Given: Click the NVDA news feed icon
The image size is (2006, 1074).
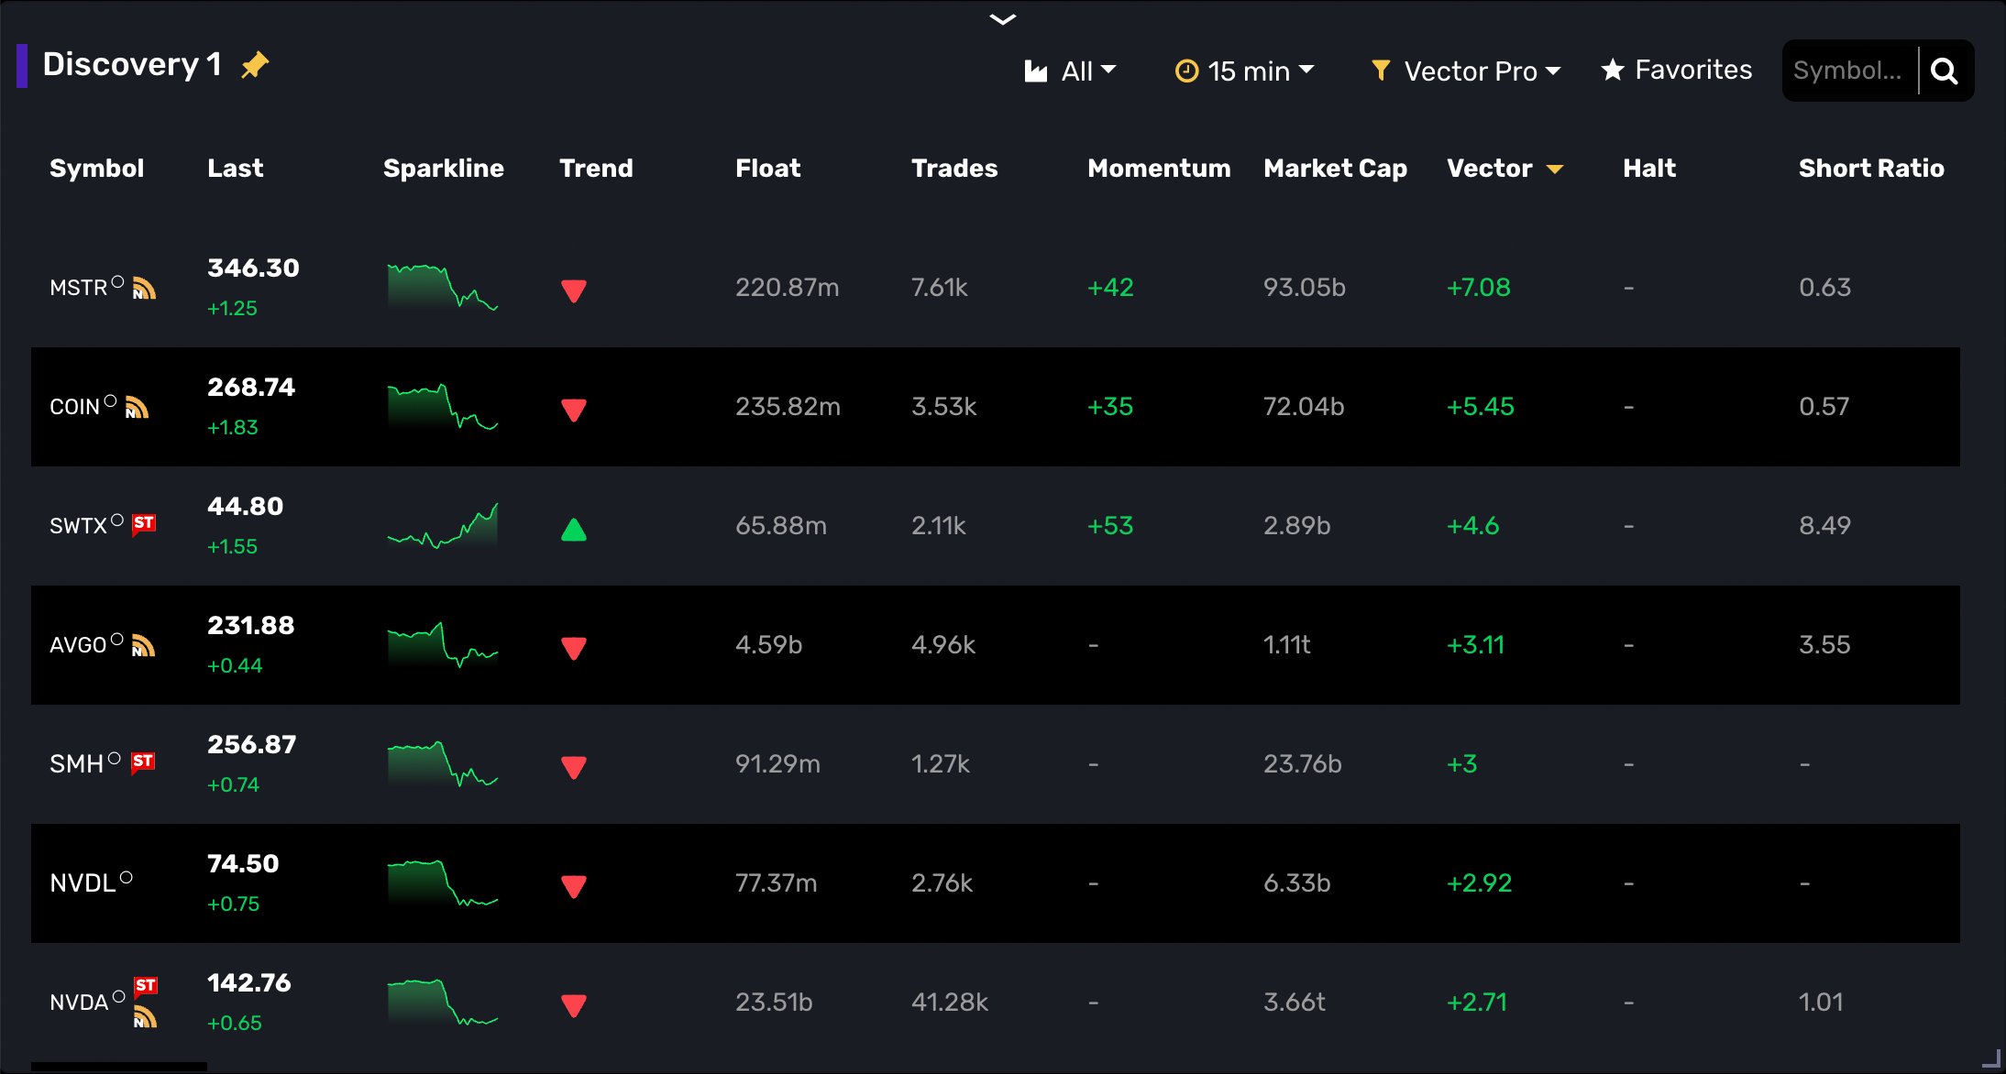Looking at the screenshot, I should pos(145,1017).
